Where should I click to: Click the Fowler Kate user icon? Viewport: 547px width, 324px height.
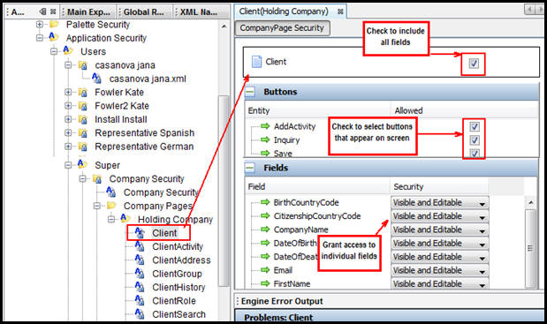[x=83, y=93]
